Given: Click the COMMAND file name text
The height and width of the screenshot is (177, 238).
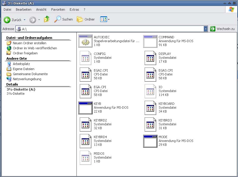Looking at the screenshot, I should (x=166, y=37).
